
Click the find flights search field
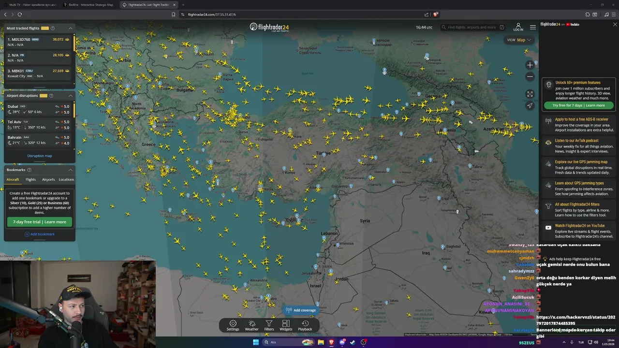473,27
